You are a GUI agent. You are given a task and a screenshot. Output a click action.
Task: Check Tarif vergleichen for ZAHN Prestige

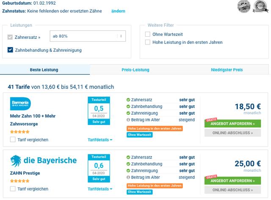(x=13, y=189)
